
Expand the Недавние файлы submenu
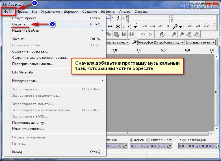coord(54,31)
